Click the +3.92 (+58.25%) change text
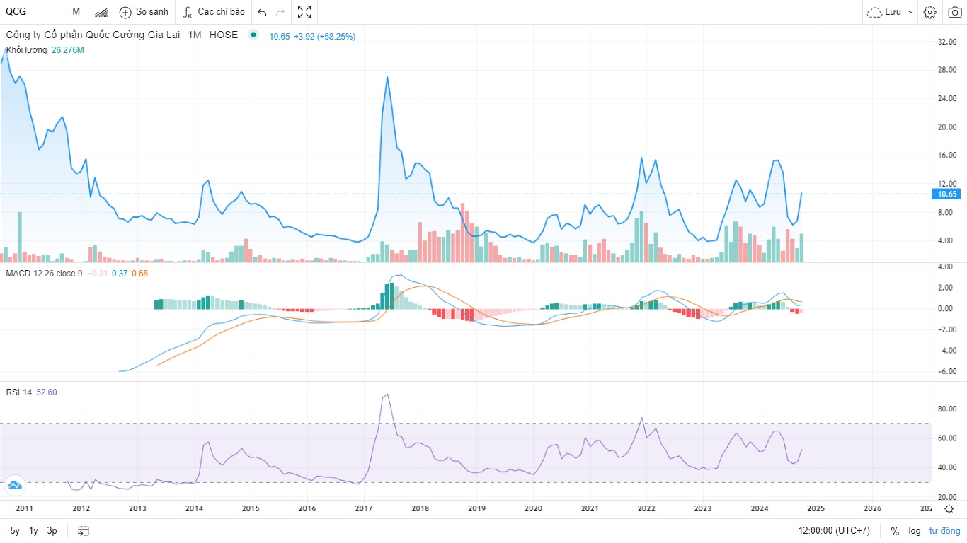Viewport: 967px width, 543px height. coord(324,36)
